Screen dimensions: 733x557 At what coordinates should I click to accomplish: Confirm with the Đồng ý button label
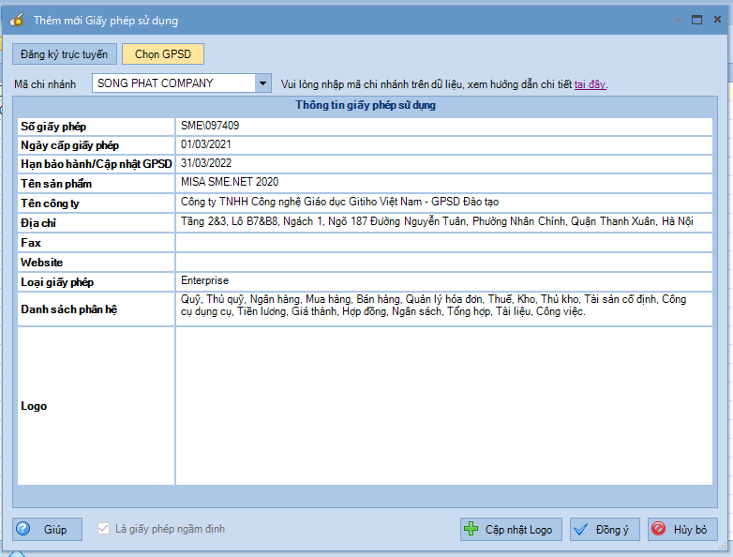click(x=612, y=530)
